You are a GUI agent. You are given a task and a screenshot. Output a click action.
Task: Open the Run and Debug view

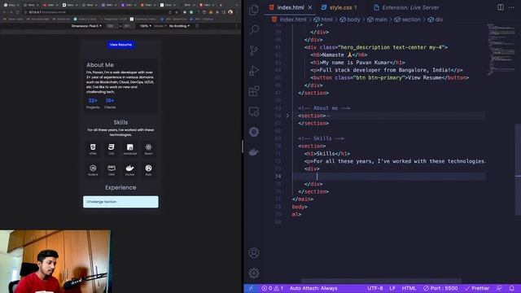tap(254, 71)
